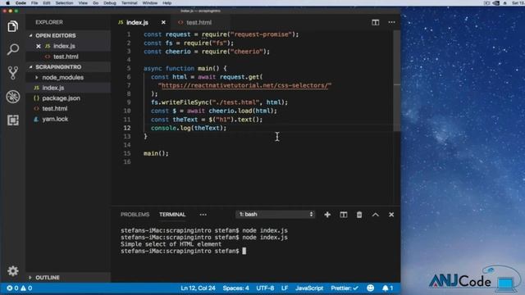Screen dimensions: 525x295
Task: Switch to the Problems panel tab
Action: (135, 215)
